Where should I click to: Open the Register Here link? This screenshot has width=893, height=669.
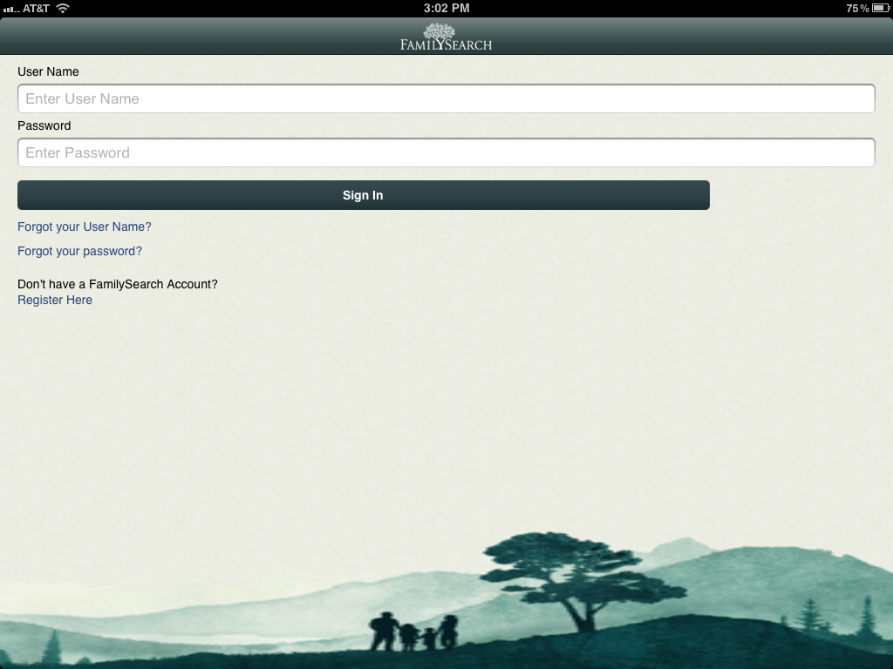point(54,300)
